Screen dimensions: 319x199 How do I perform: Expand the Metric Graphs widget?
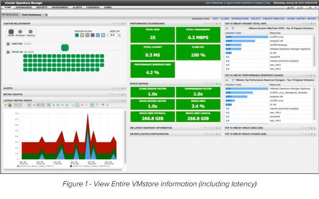coord(113,95)
